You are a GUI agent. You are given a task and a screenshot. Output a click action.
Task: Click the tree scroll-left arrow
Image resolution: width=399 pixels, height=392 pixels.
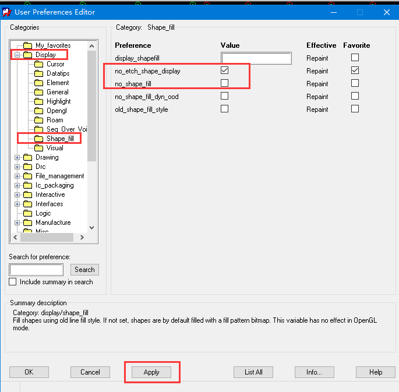pos(15,237)
